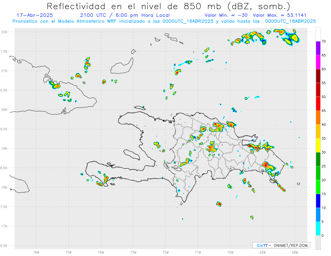The image size is (331, 256).
Task: Click the date '17-Abr-2025'
Action: [x=35, y=15]
